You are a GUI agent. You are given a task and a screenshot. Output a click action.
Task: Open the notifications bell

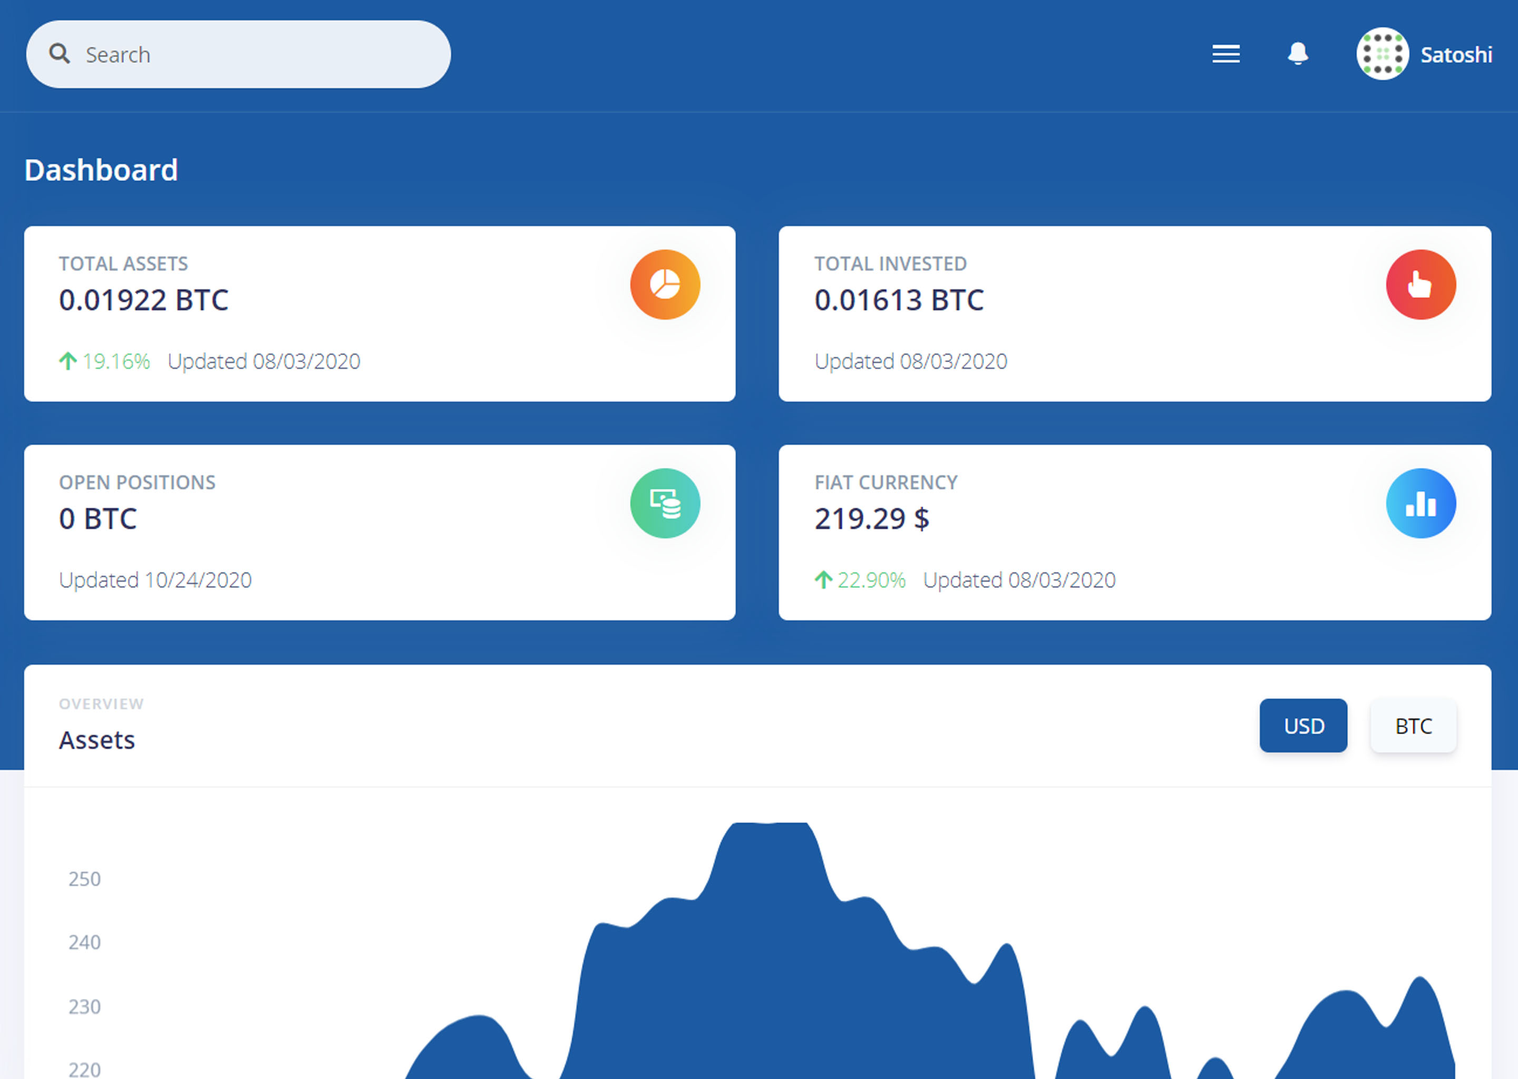1296,54
